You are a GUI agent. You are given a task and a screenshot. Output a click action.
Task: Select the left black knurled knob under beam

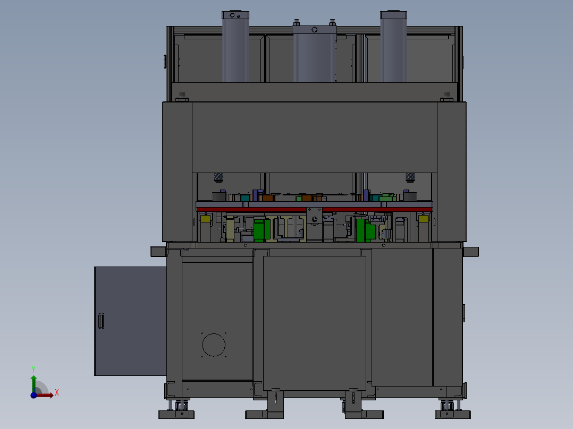218,177
